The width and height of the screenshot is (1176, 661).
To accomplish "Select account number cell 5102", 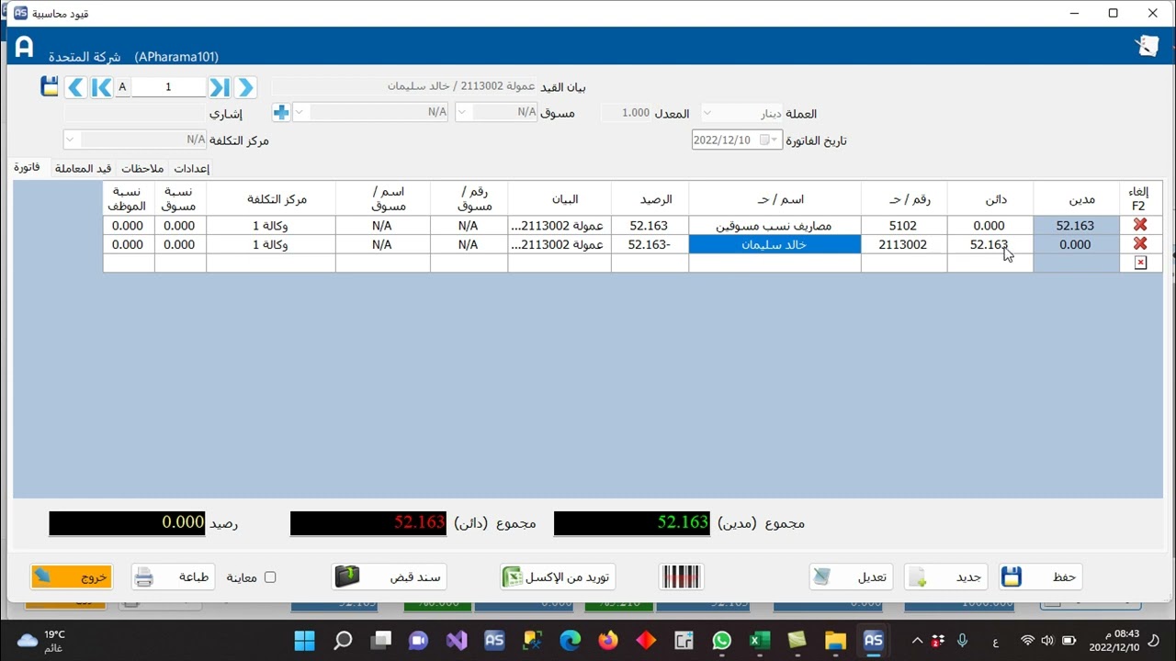I will point(903,225).
